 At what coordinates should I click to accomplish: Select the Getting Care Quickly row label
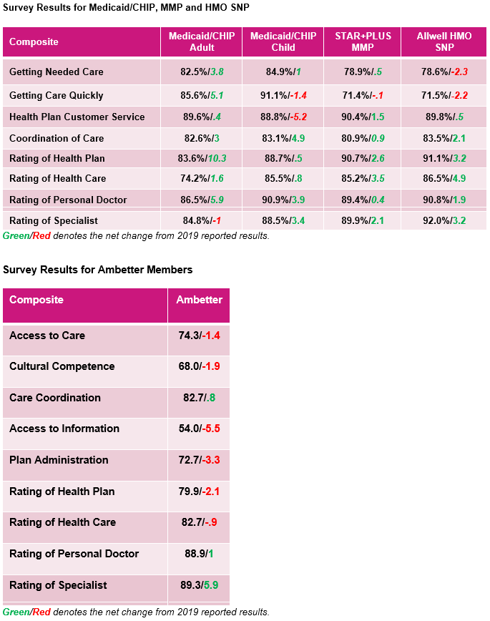click(x=57, y=95)
